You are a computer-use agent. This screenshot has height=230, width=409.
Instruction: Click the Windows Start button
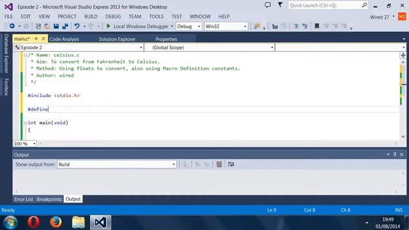pos(10,222)
